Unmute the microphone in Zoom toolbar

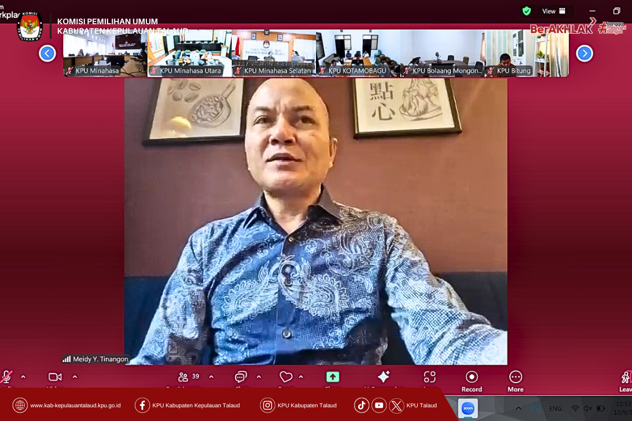[6, 377]
